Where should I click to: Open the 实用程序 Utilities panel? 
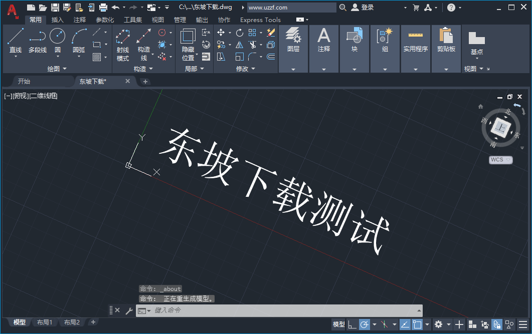pos(415,49)
